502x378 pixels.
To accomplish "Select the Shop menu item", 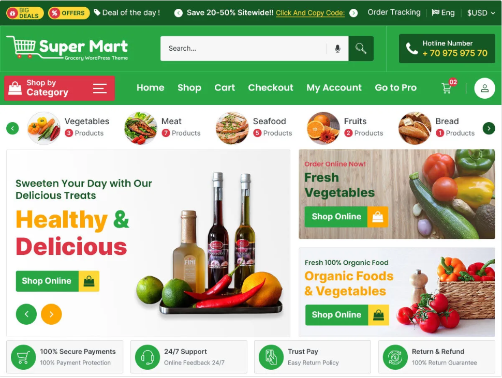I will [x=189, y=87].
